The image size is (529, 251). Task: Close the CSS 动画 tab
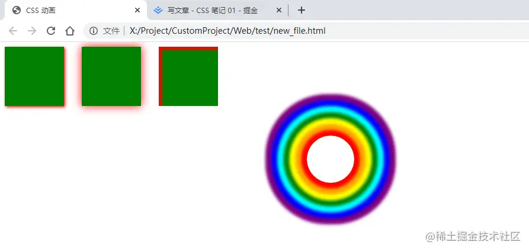point(137,11)
